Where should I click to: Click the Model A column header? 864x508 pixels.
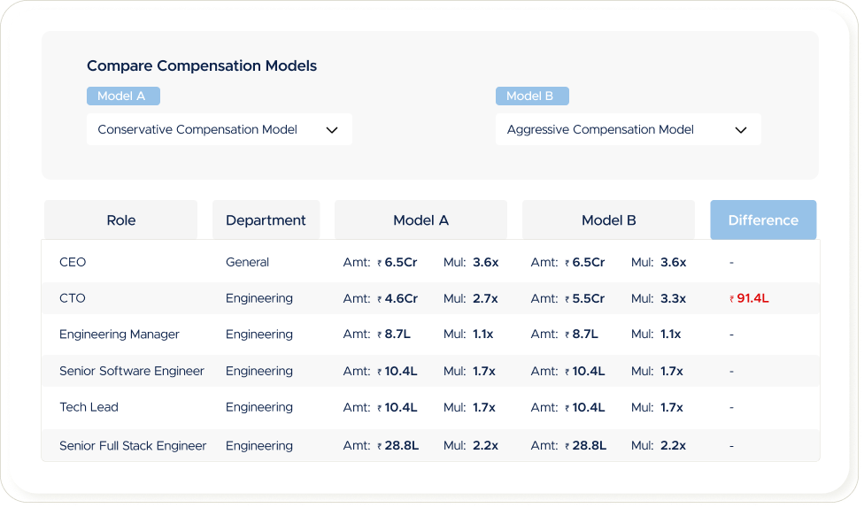pos(420,220)
